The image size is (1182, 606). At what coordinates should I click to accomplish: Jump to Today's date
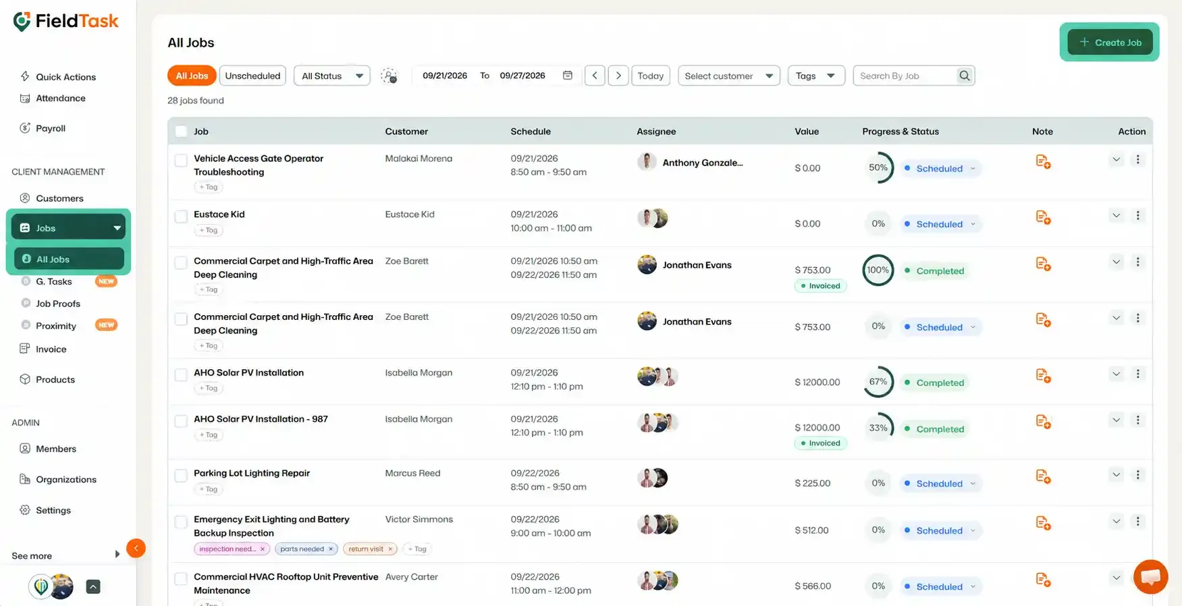click(x=651, y=76)
